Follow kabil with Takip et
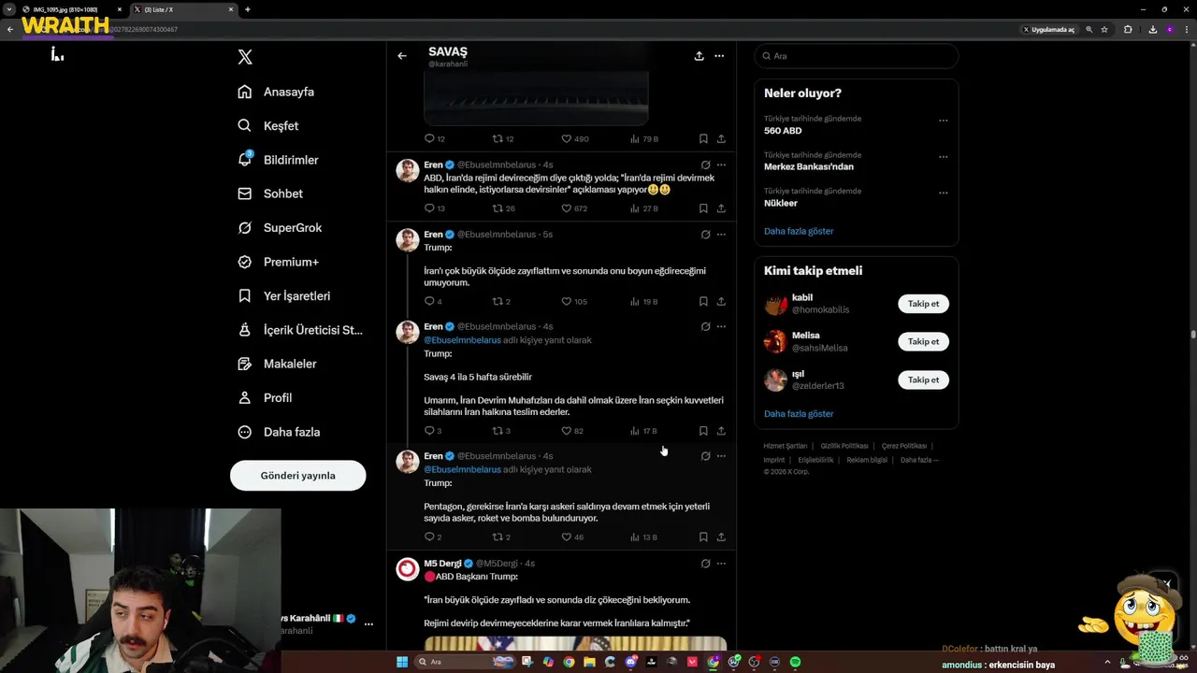 [x=923, y=304]
